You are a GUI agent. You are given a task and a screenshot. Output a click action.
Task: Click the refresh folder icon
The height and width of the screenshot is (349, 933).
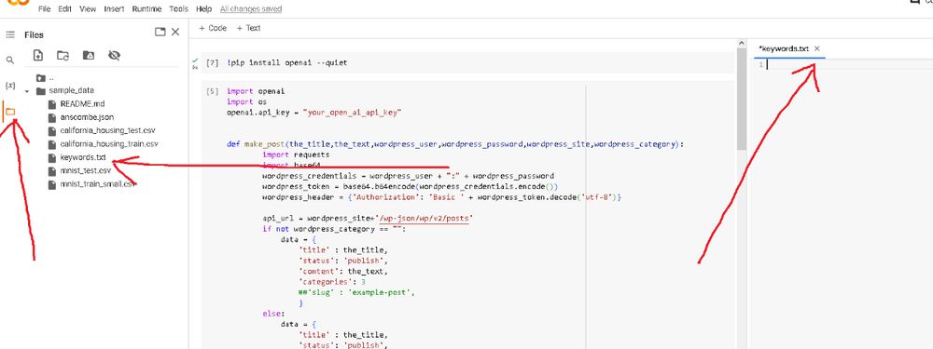(x=63, y=55)
